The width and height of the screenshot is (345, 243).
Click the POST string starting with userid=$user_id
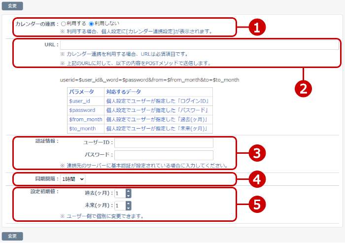pyautogui.click(x=150, y=80)
